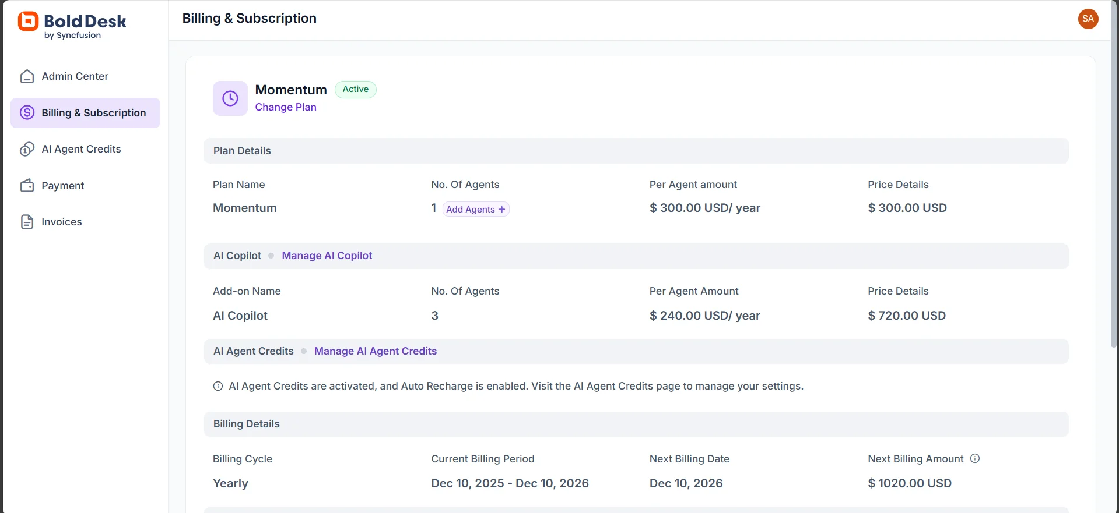The width and height of the screenshot is (1119, 513).
Task: Click the Payment wallet icon
Action: tap(27, 186)
